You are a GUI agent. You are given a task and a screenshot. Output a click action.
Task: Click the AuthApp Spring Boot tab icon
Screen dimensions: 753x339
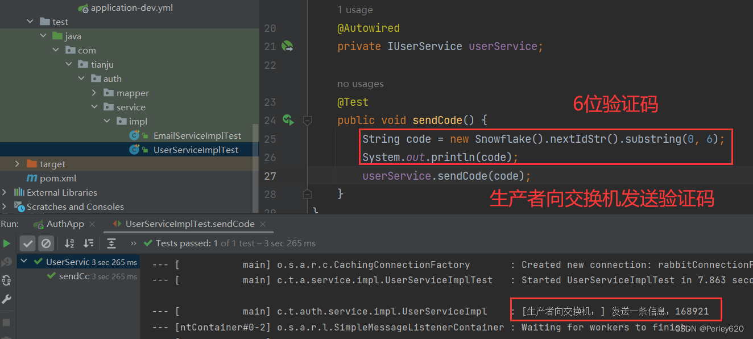click(38, 224)
